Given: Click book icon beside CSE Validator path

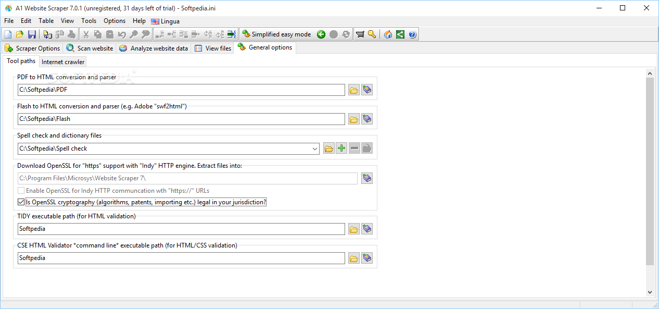Looking at the screenshot, I should point(367,258).
